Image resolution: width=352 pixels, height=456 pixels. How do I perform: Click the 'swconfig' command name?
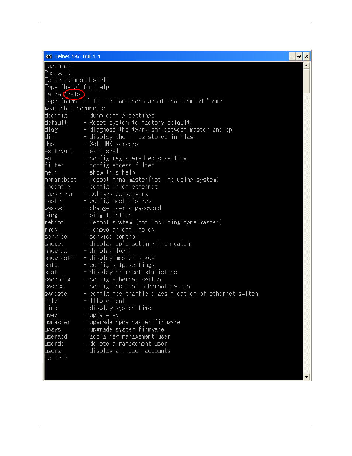pyautogui.click(x=58, y=280)
